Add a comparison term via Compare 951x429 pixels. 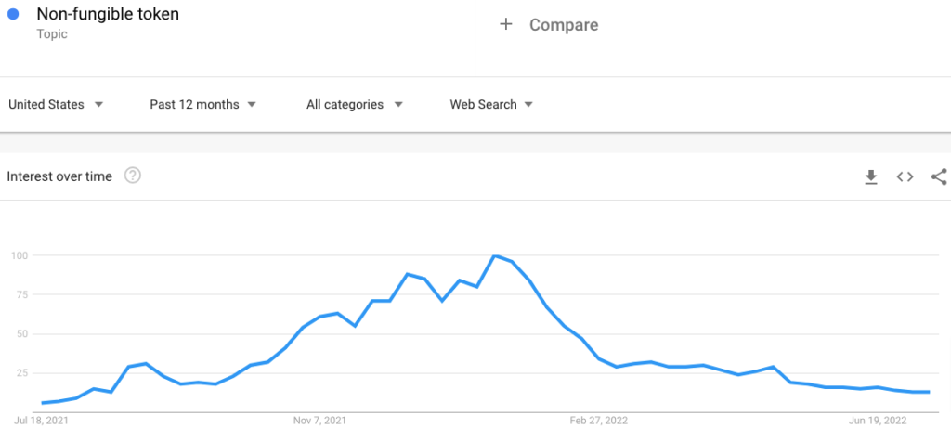tap(563, 25)
